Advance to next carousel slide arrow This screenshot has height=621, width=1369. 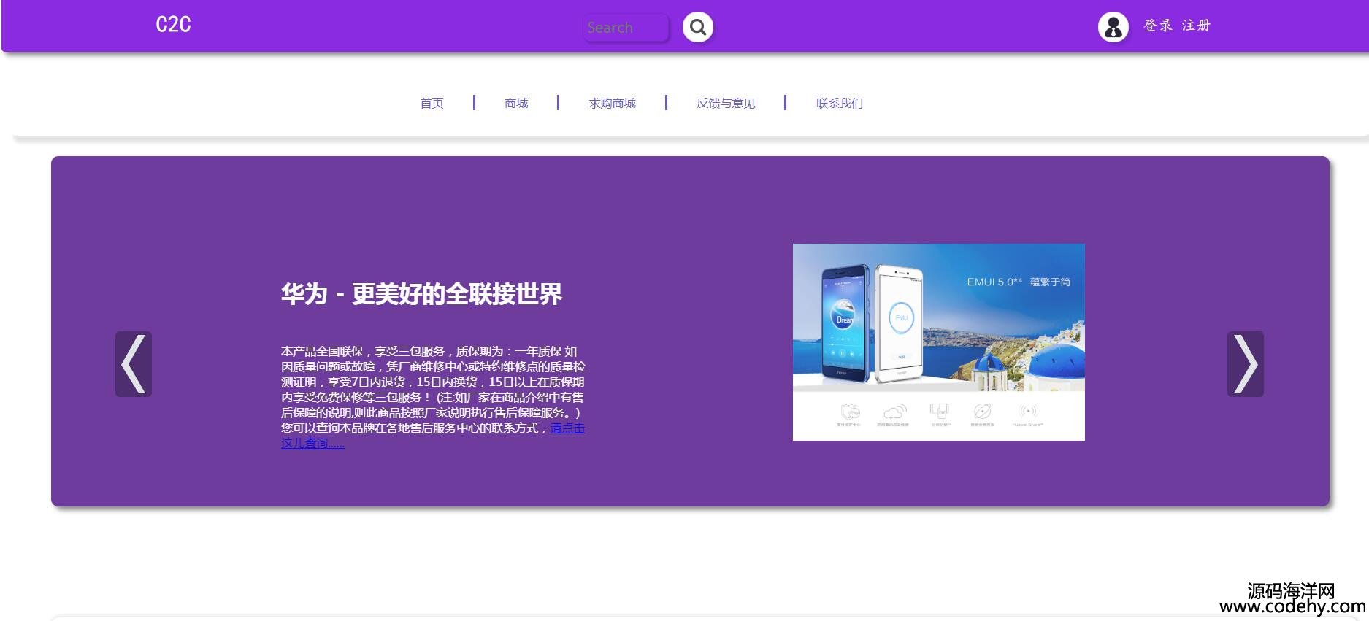pyautogui.click(x=1246, y=364)
